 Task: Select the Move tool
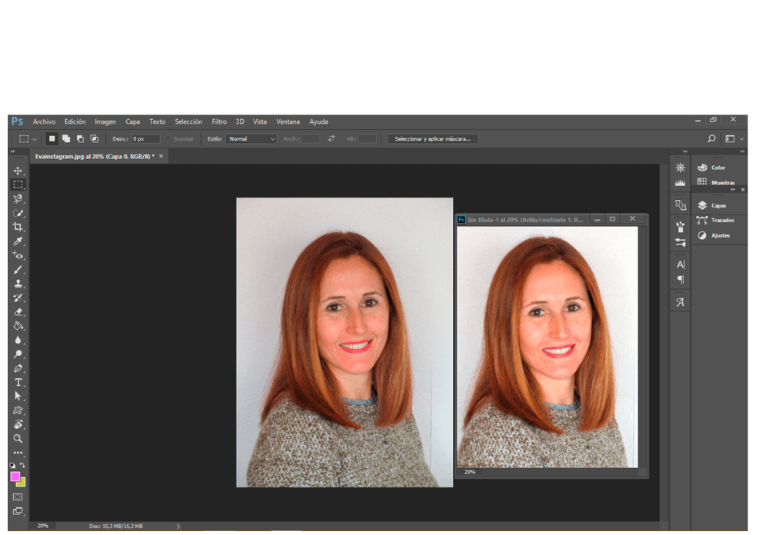[18, 171]
